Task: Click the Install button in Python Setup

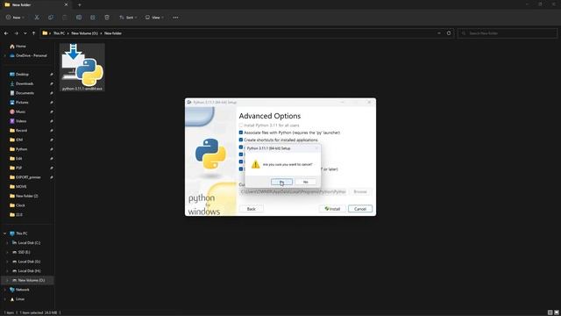Action: pos(332,209)
